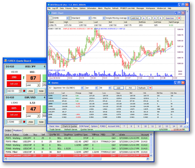The width and height of the screenshot is (195, 168).
Task: Click the red 200 bid button for USD/JPY
Action: [x=14, y=77]
